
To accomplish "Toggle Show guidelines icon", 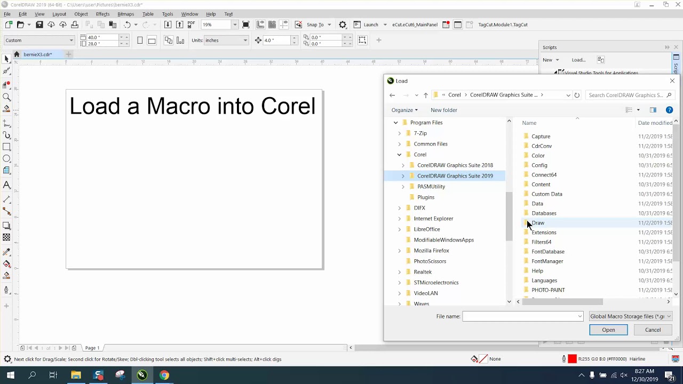I will tap(284, 25).
